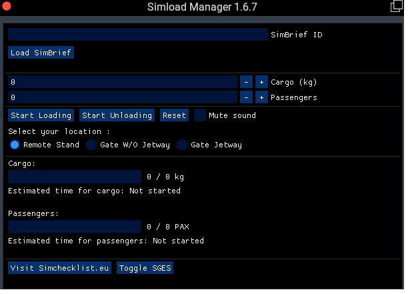Image resolution: width=410 pixels, height=294 pixels.
Task: Click the Passengers progress bar
Action: tap(75, 227)
